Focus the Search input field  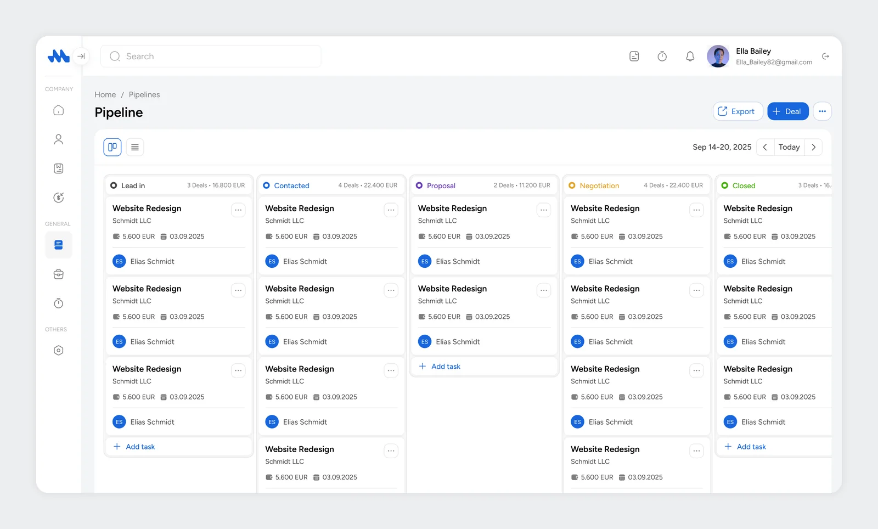pos(211,56)
